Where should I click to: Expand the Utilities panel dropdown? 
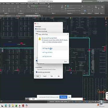coord(89,13)
